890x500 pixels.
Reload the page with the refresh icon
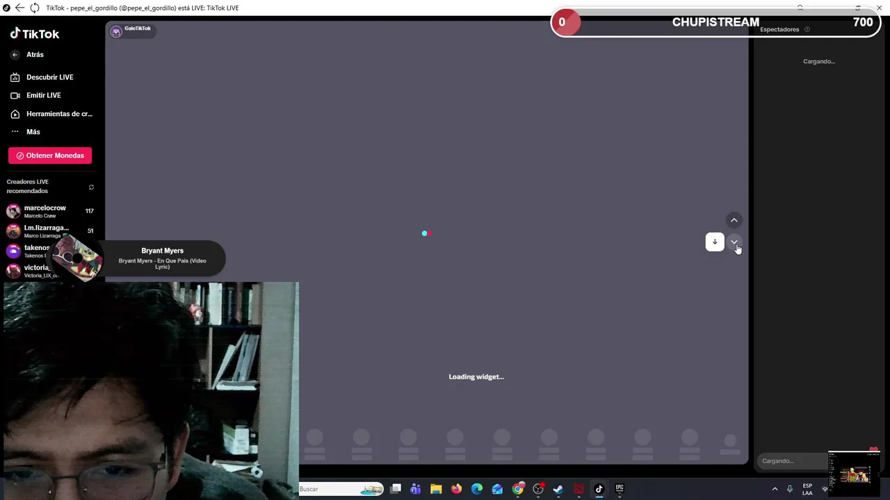(x=34, y=8)
